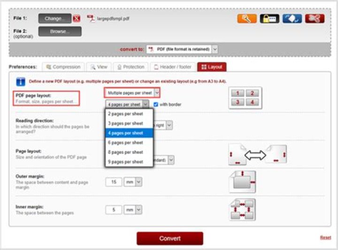The image size is (338, 250).
Task: Click the outer margin illustration icon
Action: pyautogui.click(x=243, y=182)
